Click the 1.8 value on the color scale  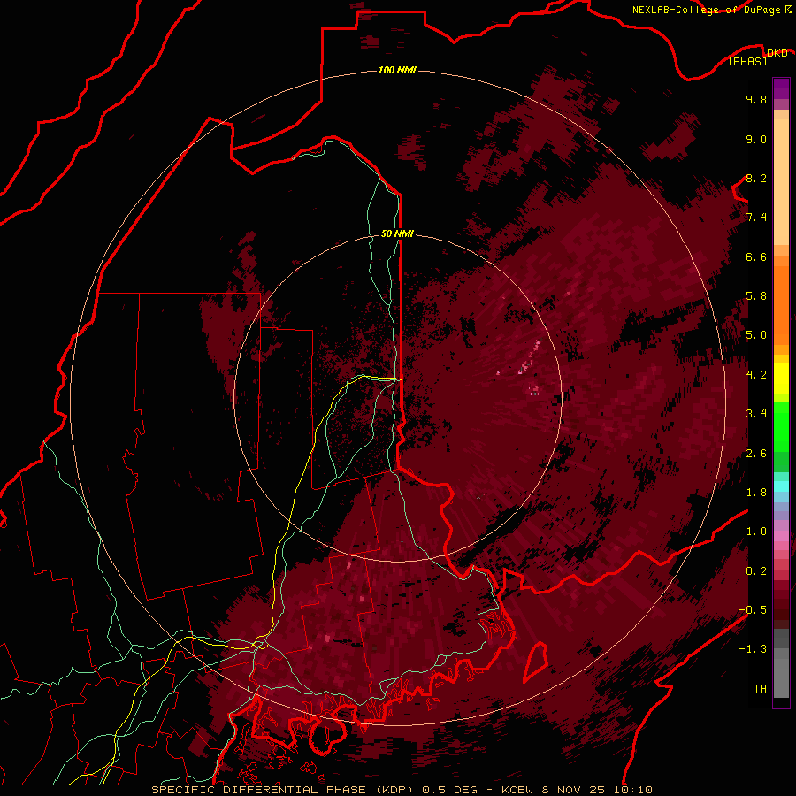(x=756, y=493)
